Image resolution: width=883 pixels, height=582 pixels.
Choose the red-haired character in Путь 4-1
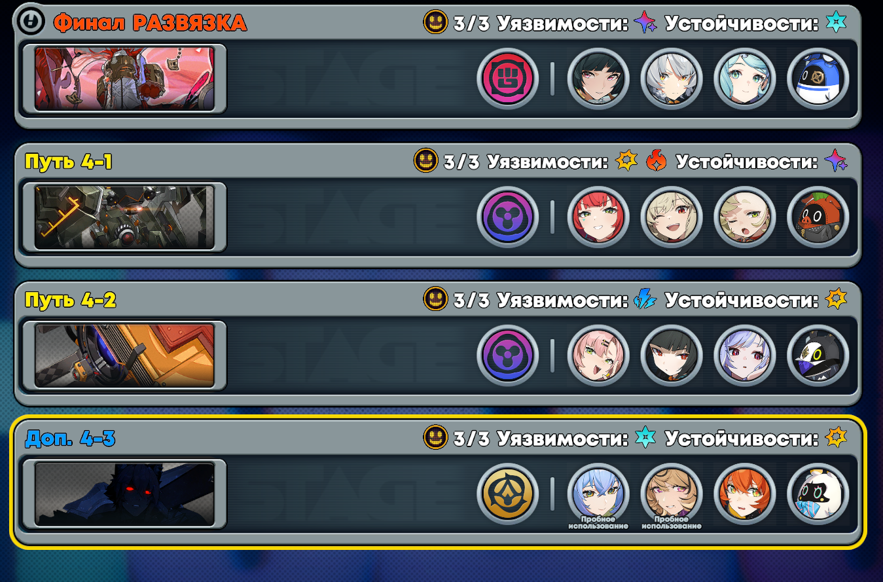(x=598, y=217)
